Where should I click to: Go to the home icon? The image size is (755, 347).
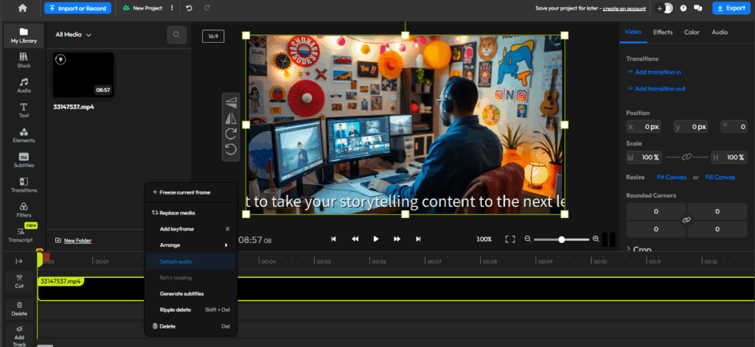tap(22, 8)
